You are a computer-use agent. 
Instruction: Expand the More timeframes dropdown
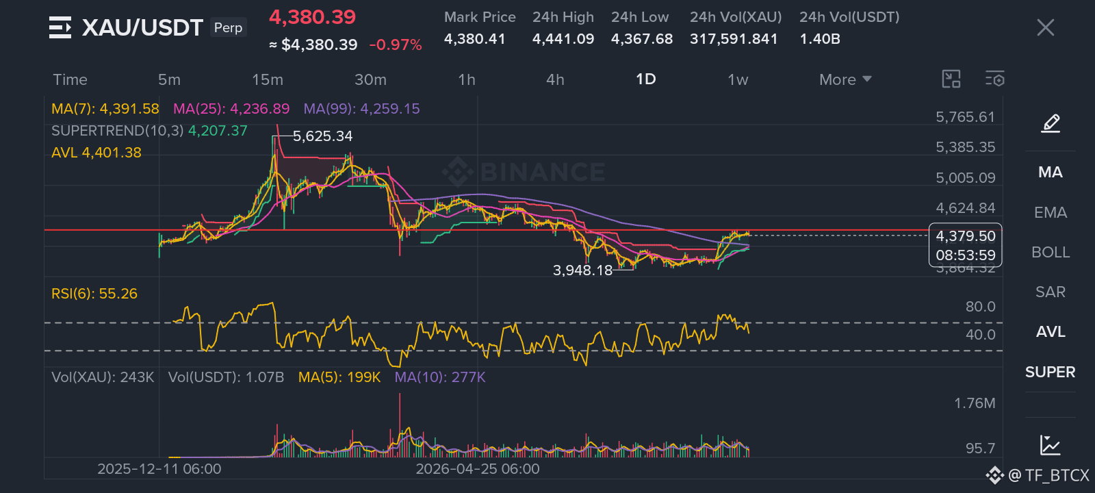[845, 79]
